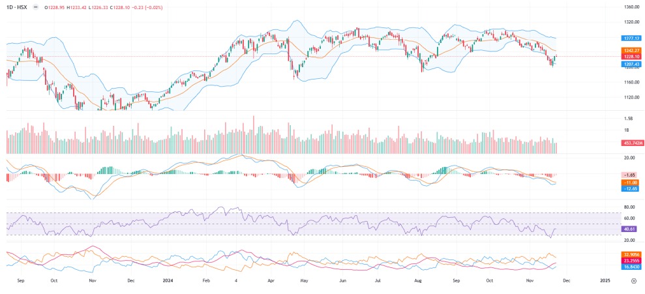
Task: Click the 1360.00 price scale level
Action: 631,7
